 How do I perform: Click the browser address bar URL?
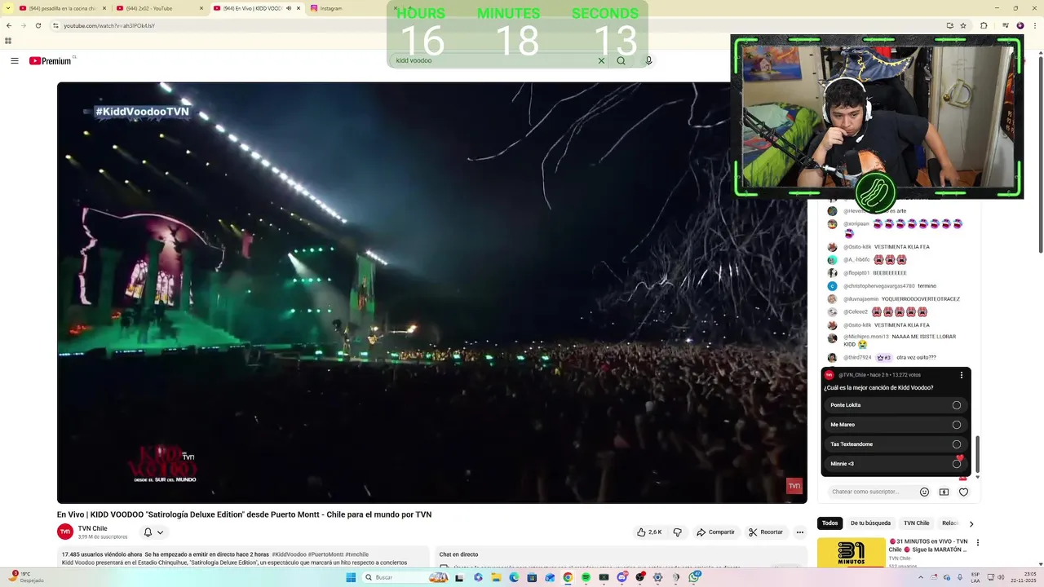[109, 25]
